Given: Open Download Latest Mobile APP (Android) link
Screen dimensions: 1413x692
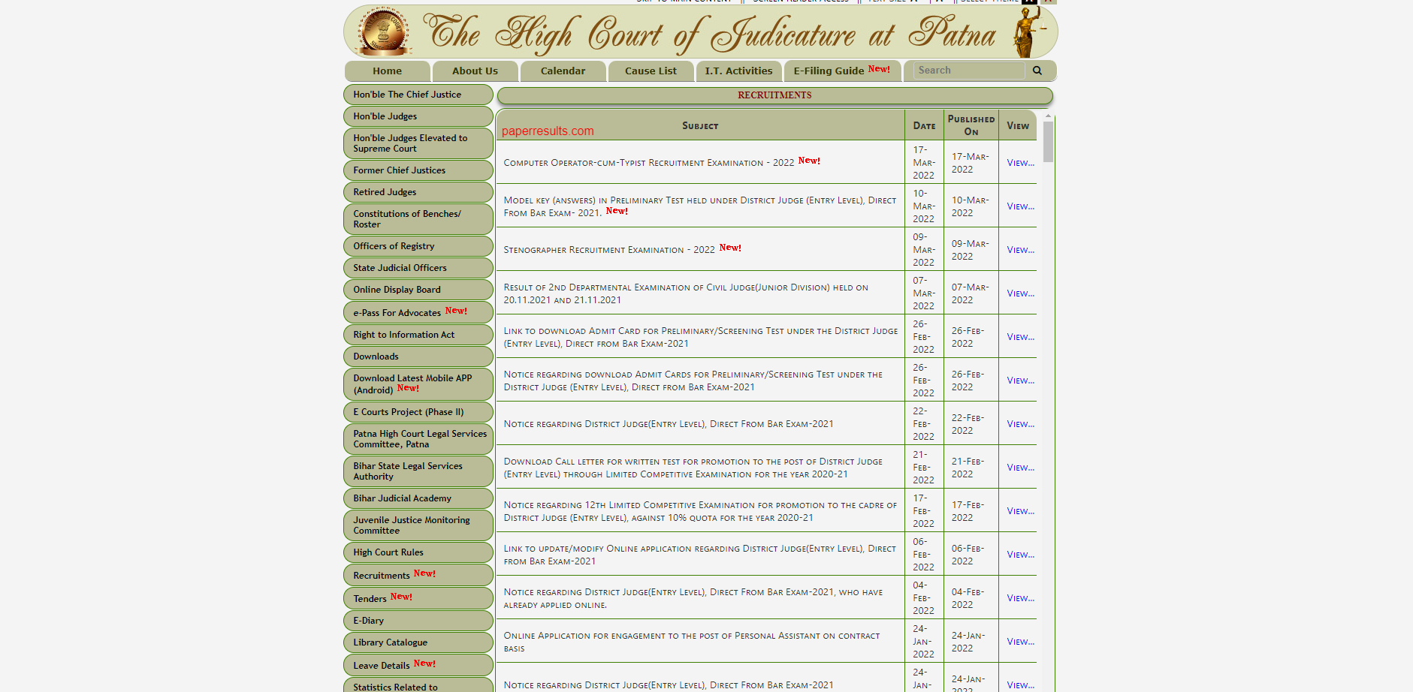Looking at the screenshot, I should coord(418,384).
